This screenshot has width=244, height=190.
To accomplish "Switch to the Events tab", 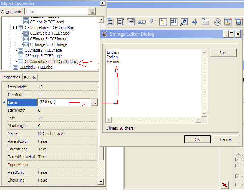I will coord(30,77).
